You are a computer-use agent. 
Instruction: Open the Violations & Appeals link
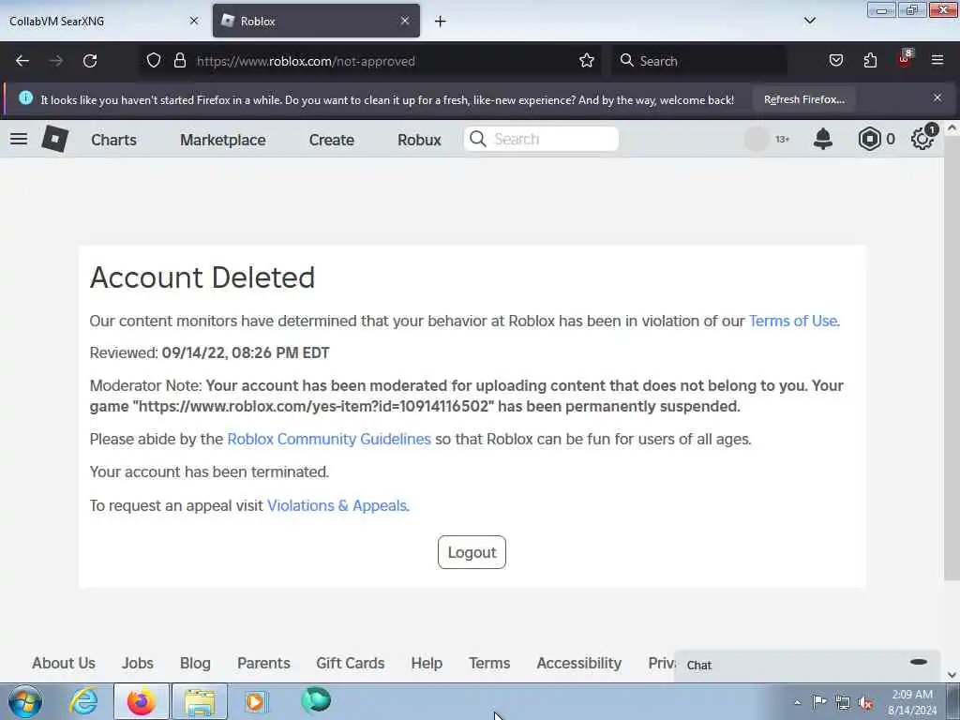337,505
